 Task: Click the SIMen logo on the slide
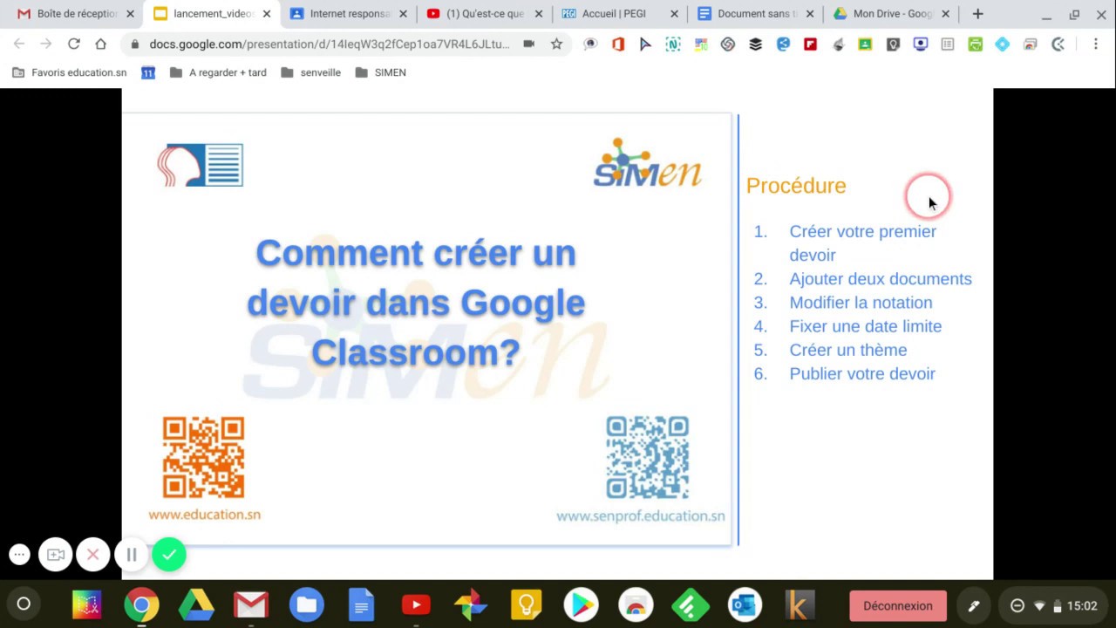[647, 163]
